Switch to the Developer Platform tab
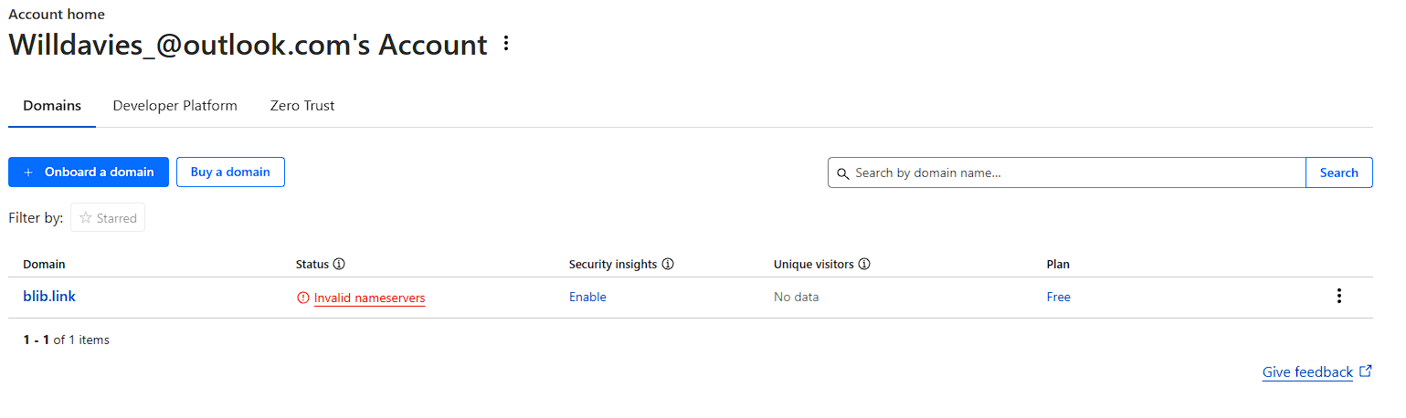Screen dimensions: 1406x418 [174, 106]
